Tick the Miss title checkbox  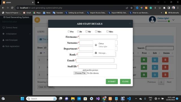pos(107,31)
